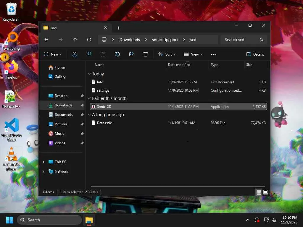Viewport: 303px width, 227px height.
Task: Select Everything desktop shortcut
Action: [x=12, y=41]
